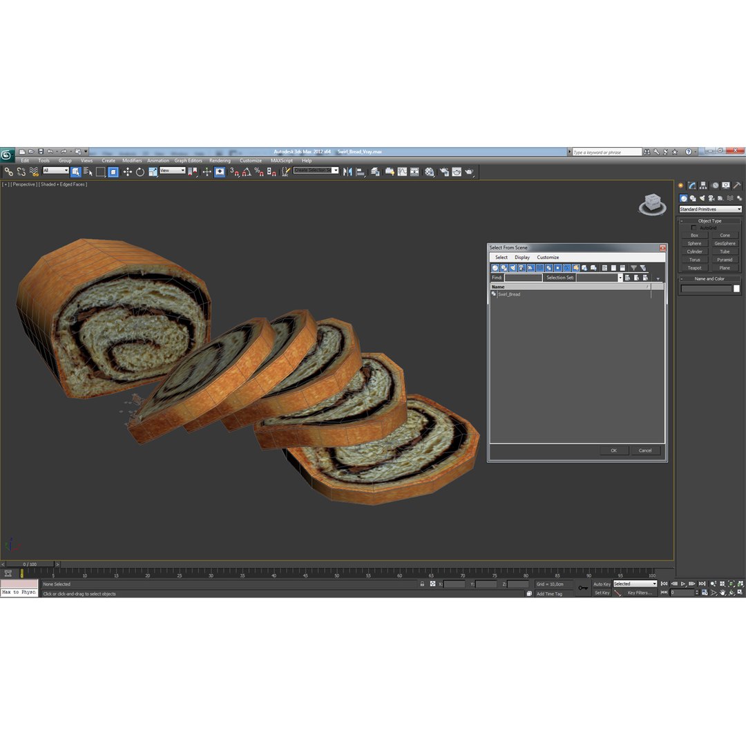
Task: Click the Go to End playback button
Action: [702, 584]
